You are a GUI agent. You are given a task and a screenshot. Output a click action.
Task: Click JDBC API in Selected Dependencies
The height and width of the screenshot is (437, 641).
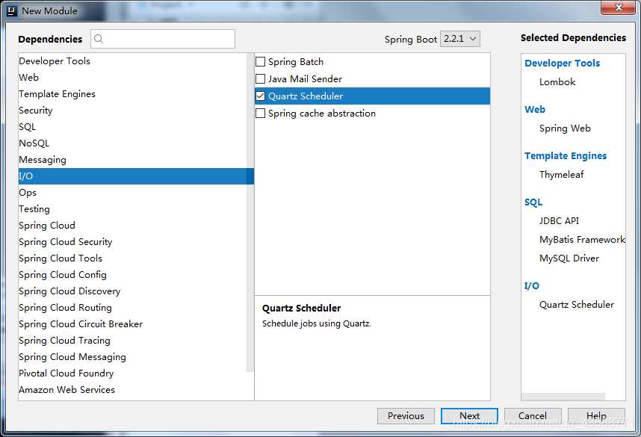[559, 221]
